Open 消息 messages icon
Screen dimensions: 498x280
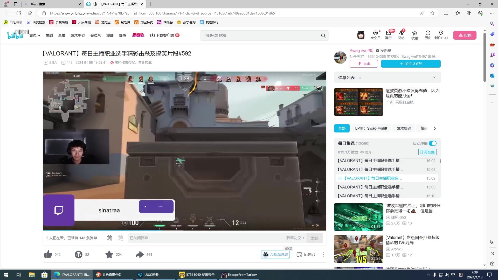[389, 35]
